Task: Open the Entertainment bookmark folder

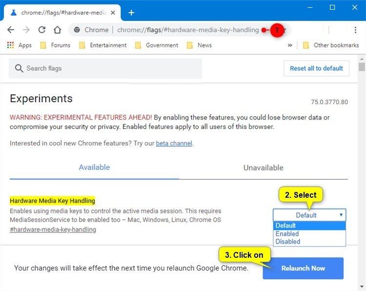Action: click(103, 45)
